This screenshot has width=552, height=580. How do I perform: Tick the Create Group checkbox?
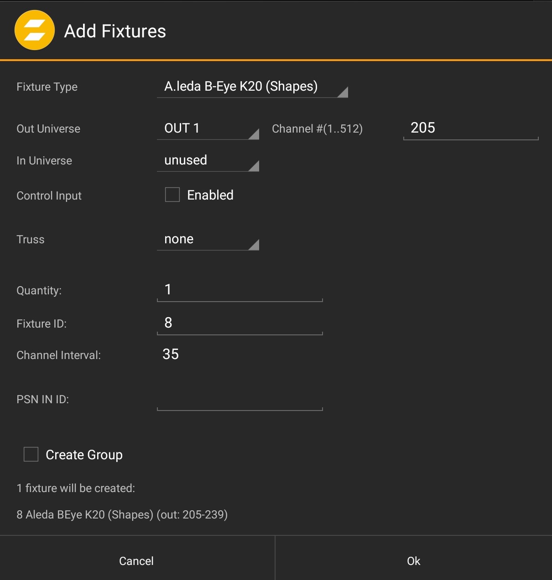click(x=31, y=454)
